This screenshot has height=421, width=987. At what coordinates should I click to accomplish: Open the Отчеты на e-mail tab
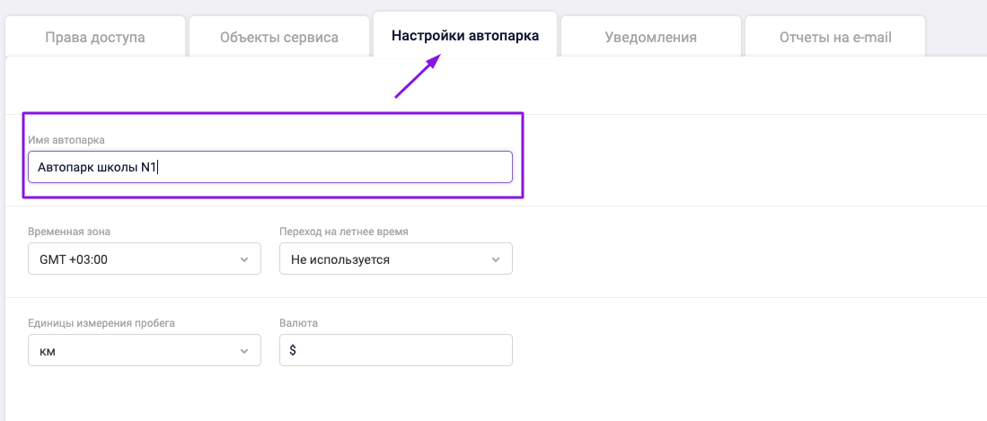[x=834, y=38]
